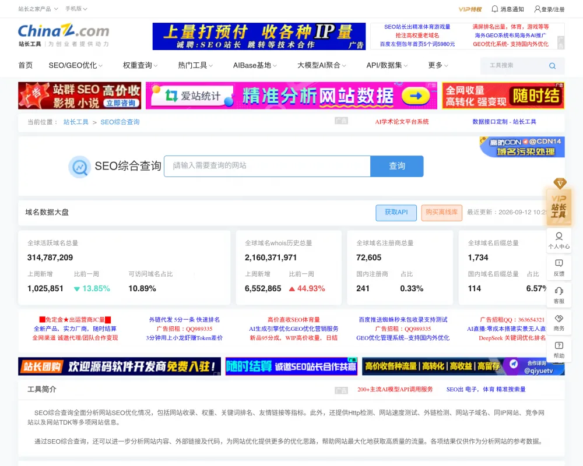Viewport: 583px width, 466px height.
Task: Click the 购买离线库 button
Action: 441,213
